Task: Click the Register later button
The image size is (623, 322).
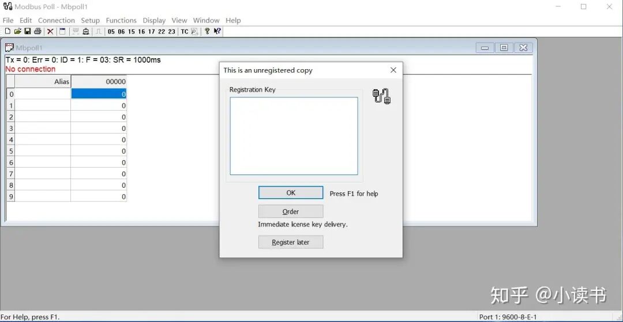Action: coord(291,242)
